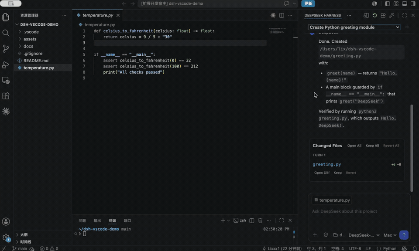Open README.md in the explorer

(36, 61)
